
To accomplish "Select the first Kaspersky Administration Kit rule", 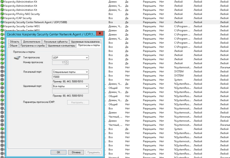I will tap(21, 2).
